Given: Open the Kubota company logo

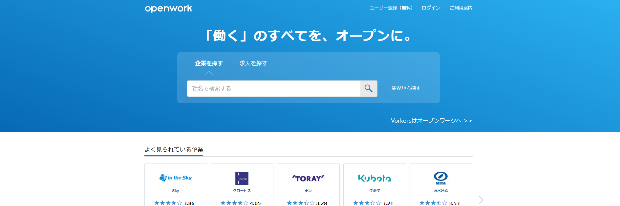Looking at the screenshot, I should (374, 178).
